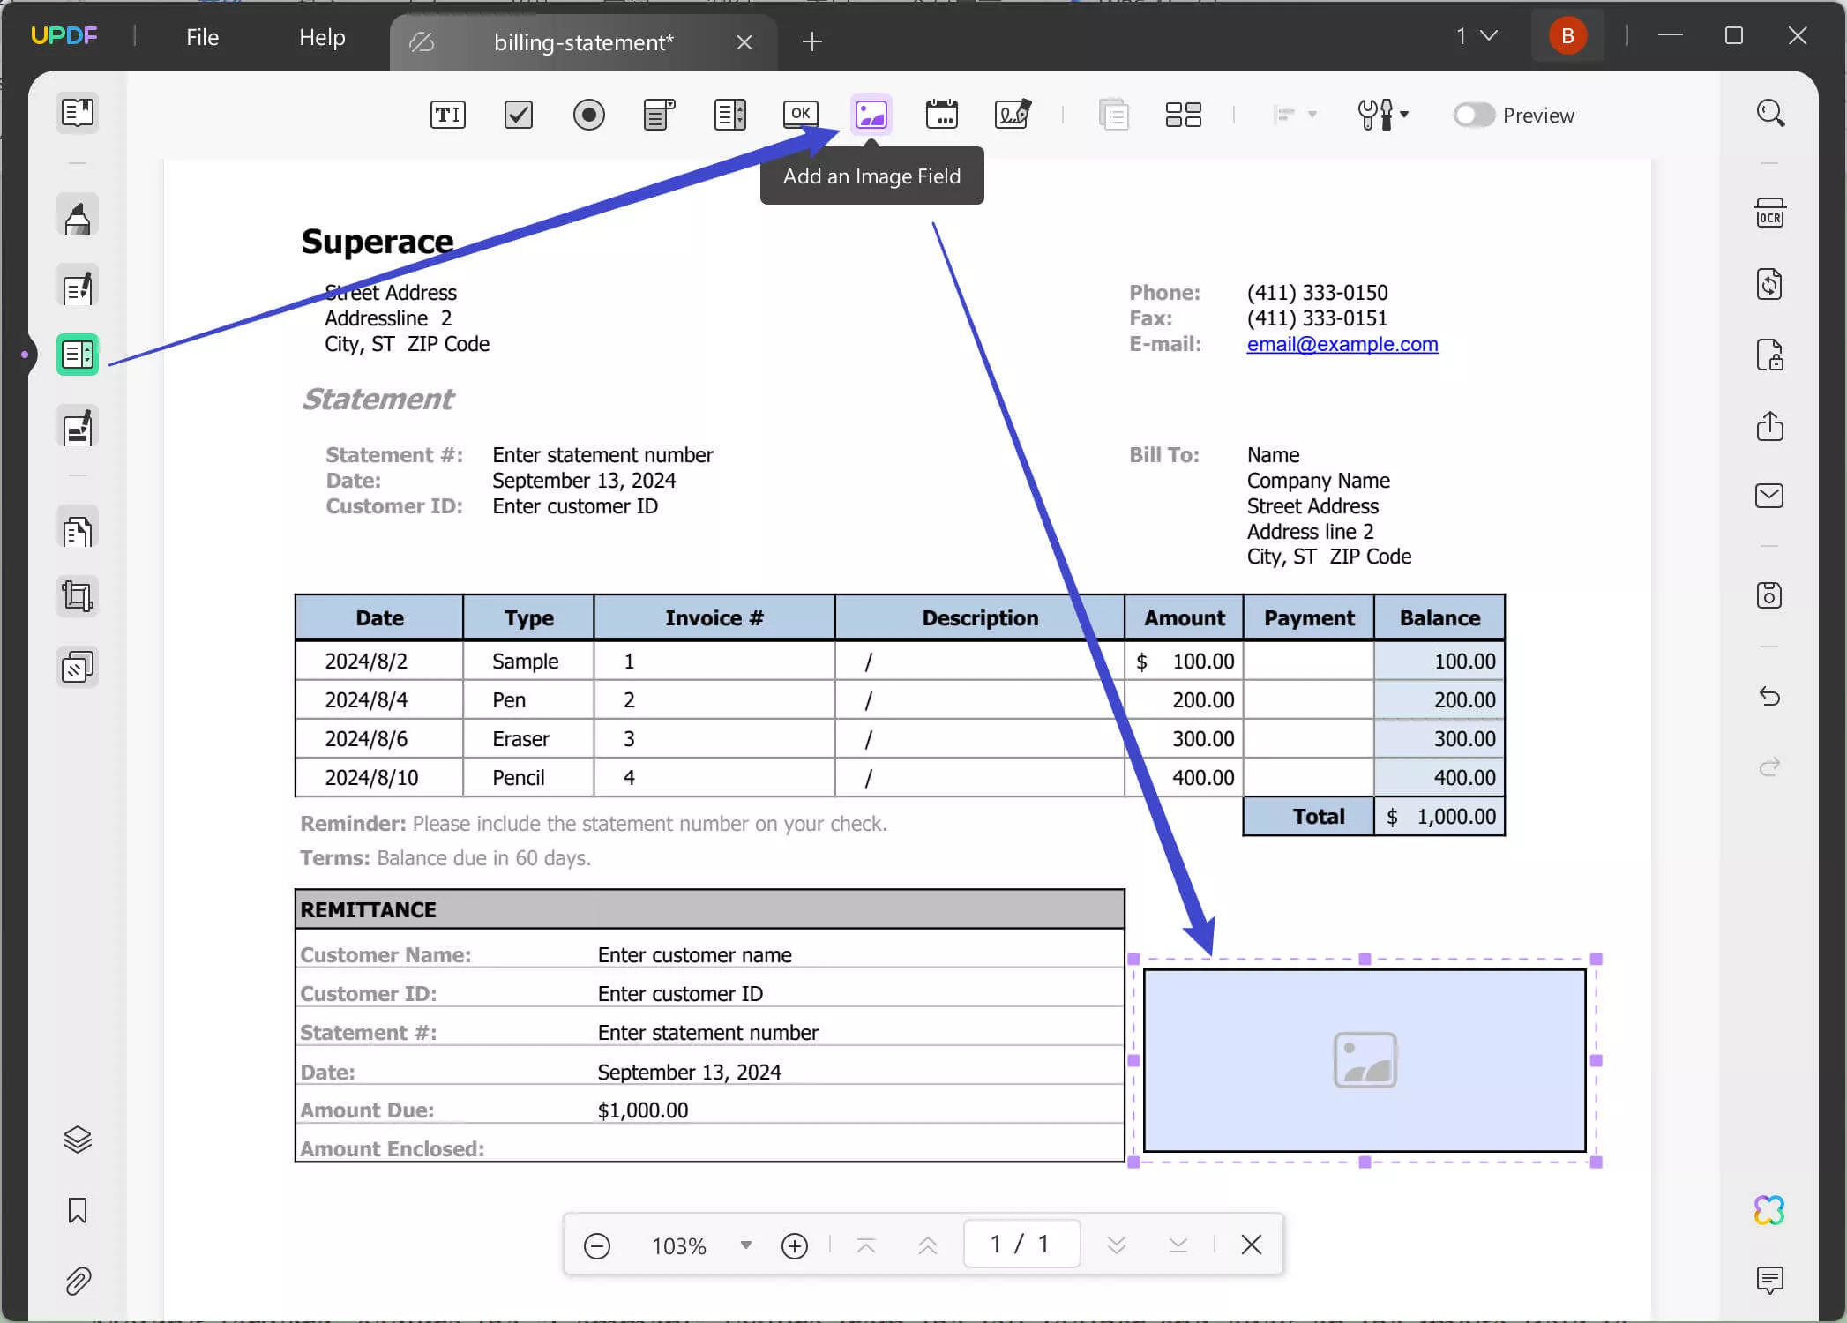Click the Redo arrow
This screenshot has height=1323, width=1847.
[x=1769, y=766]
